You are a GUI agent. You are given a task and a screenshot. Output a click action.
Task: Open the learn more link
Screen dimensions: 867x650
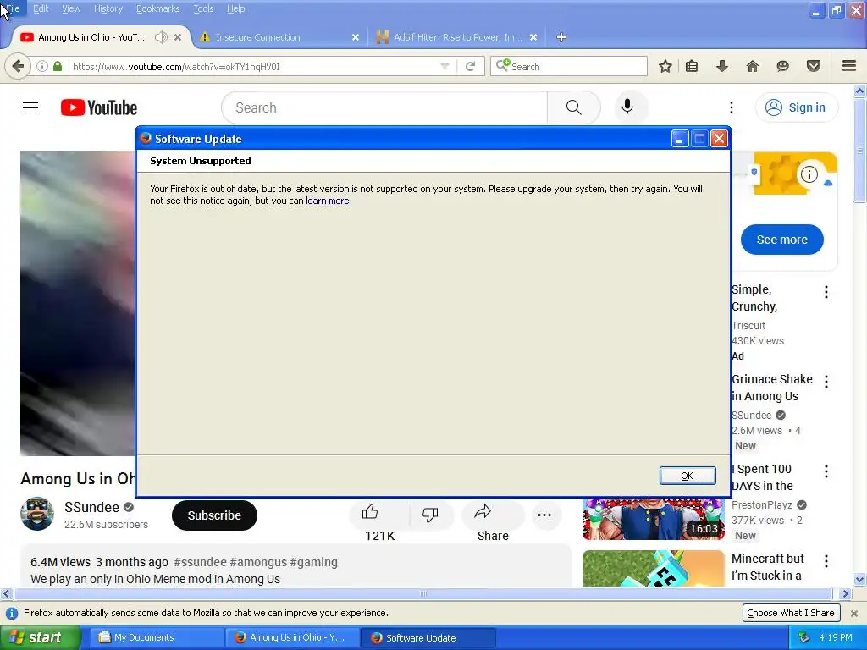point(328,201)
